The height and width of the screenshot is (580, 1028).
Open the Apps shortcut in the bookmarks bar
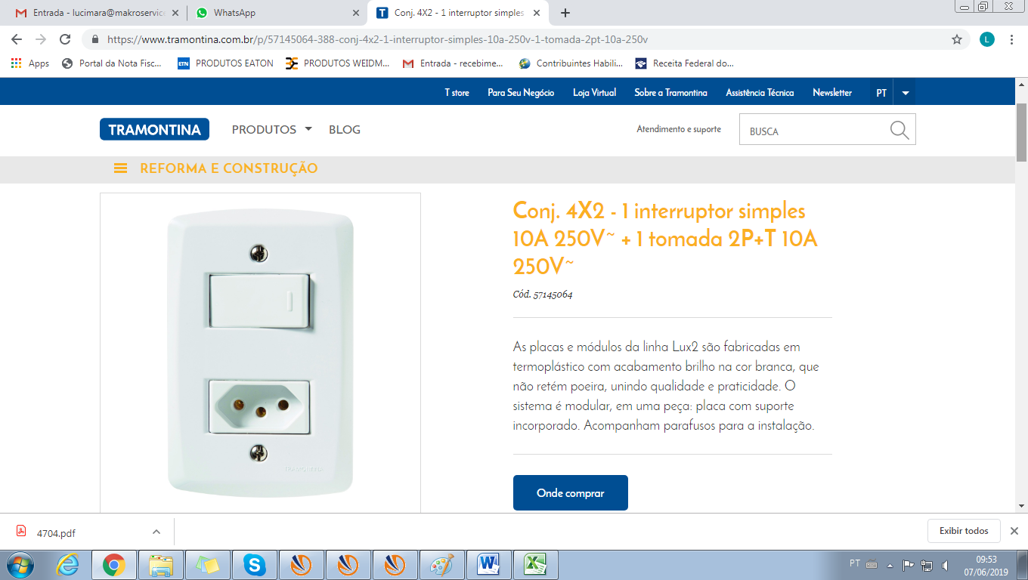30,63
